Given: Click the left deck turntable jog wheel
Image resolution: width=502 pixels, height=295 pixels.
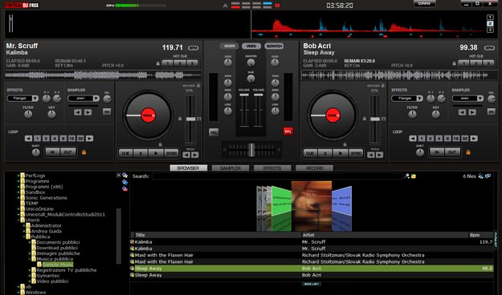Looking at the screenshot, I should tap(149, 115).
